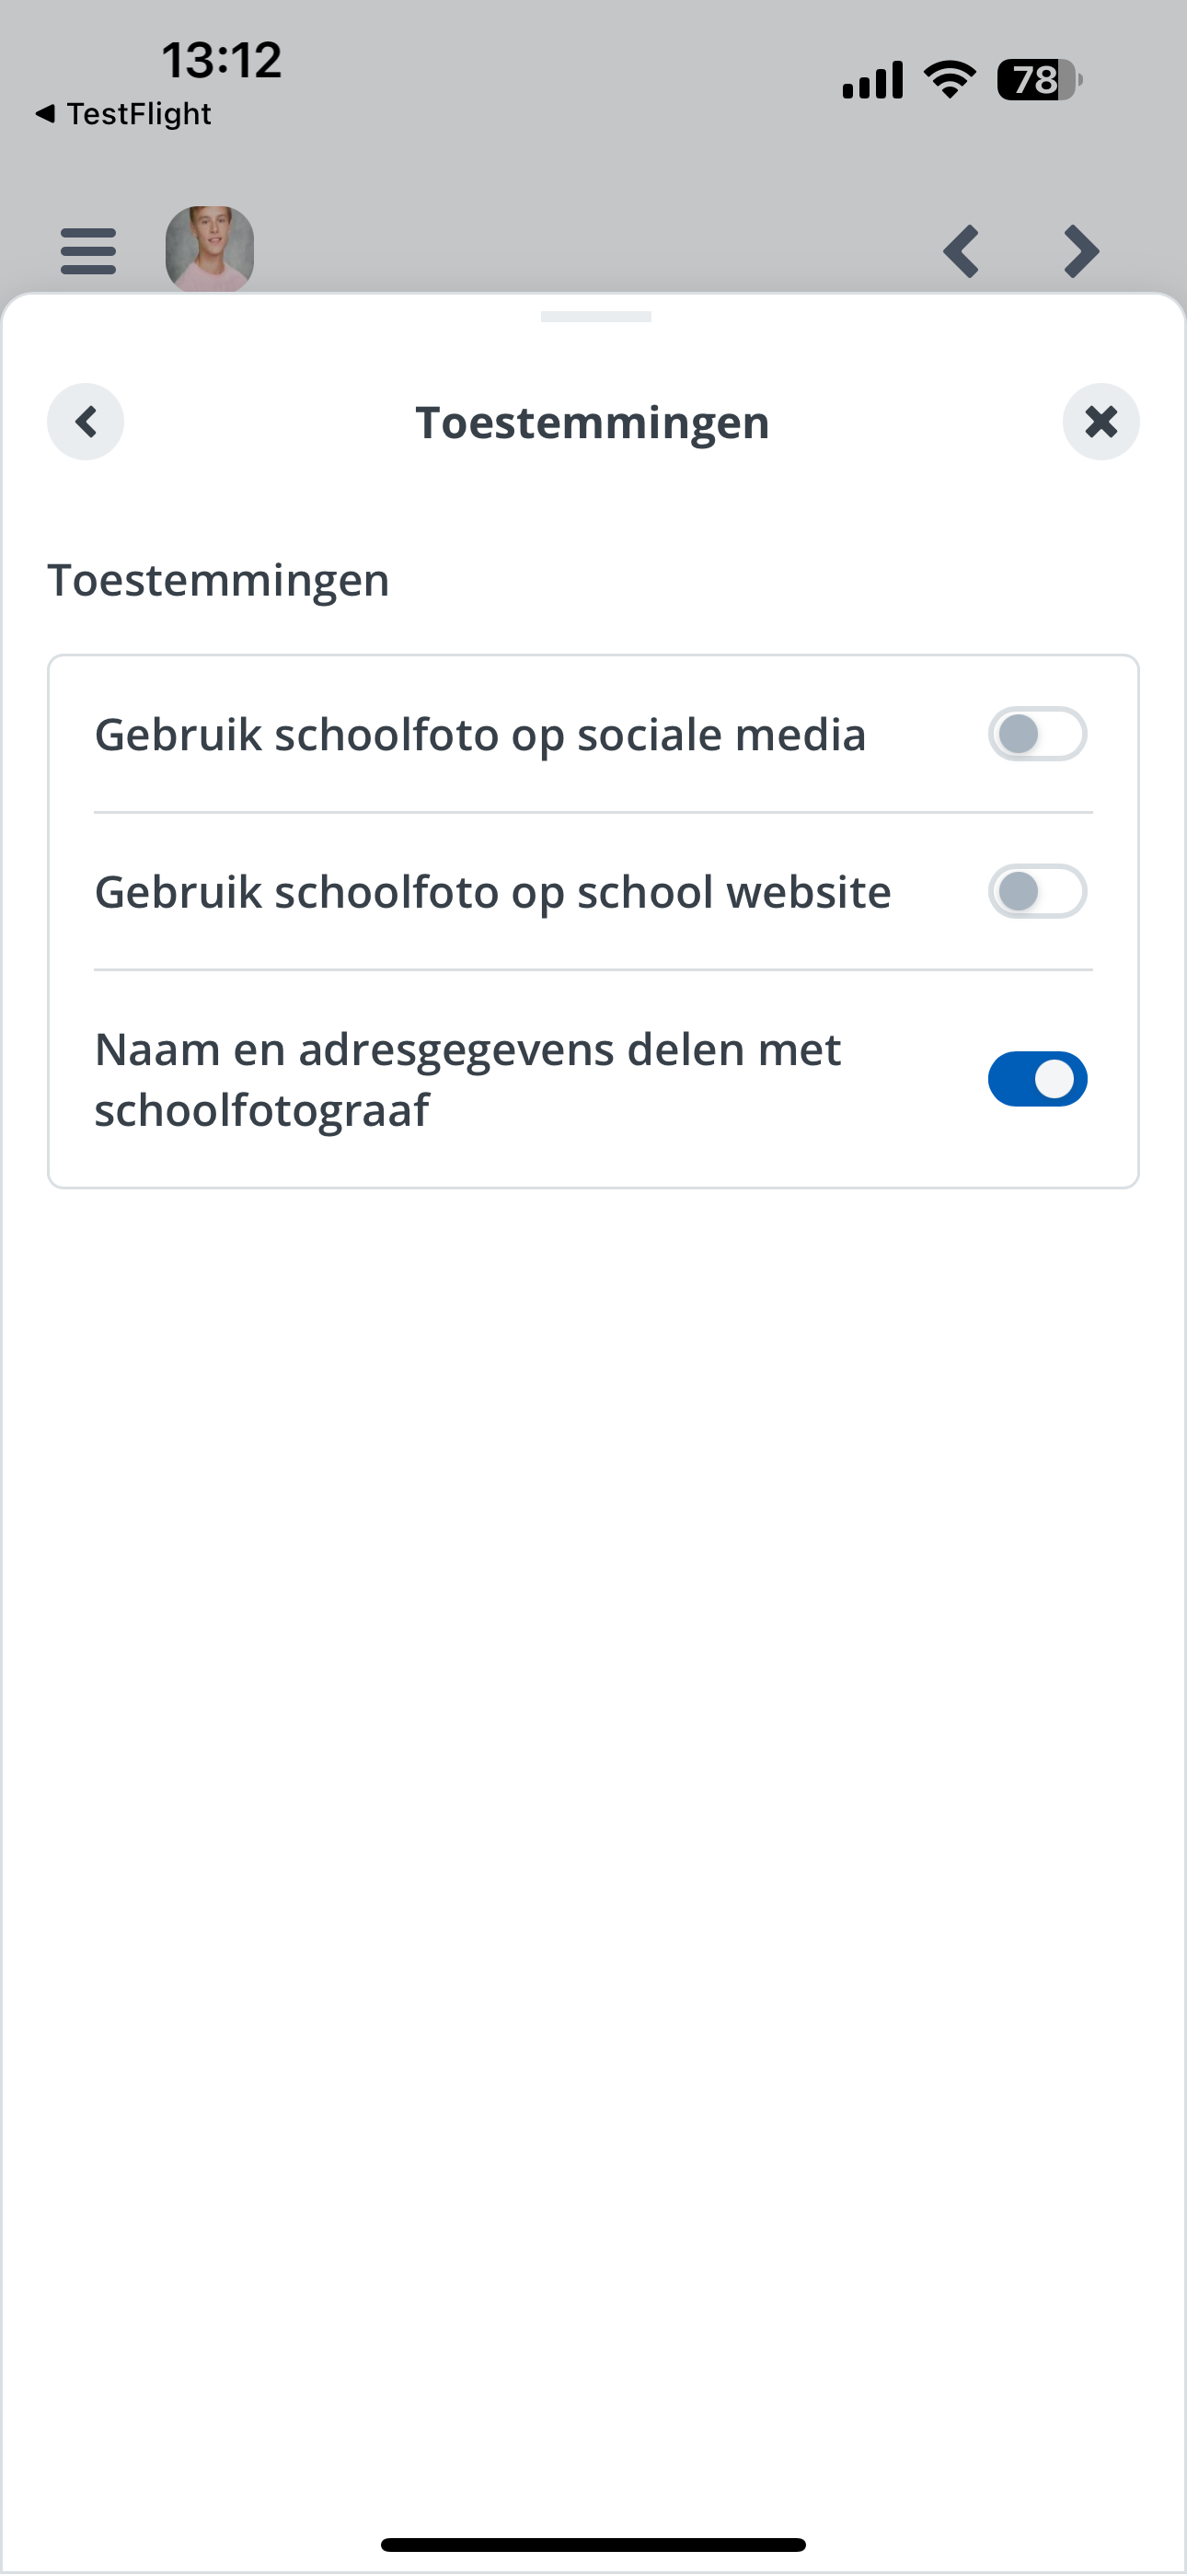This screenshot has width=1187, height=2574.
Task: Select the 'Gebruik schoolfoto op sociale media' label
Action: point(479,736)
